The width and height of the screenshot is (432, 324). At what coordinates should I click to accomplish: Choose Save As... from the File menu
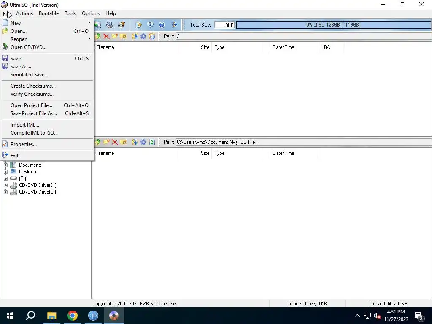pos(47,66)
